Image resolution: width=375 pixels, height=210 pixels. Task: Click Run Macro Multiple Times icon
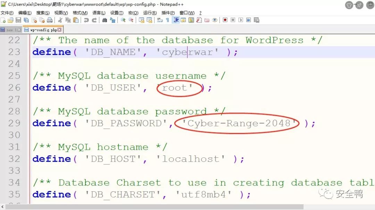coord(249,20)
